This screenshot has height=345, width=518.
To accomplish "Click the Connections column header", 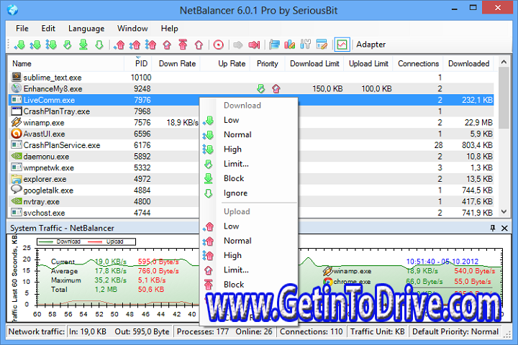I will pyautogui.click(x=418, y=64).
